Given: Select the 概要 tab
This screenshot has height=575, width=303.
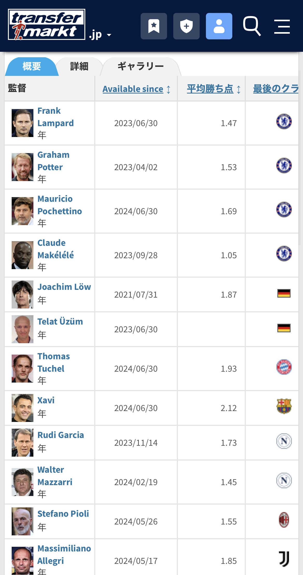Looking at the screenshot, I should [x=32, y=67].
